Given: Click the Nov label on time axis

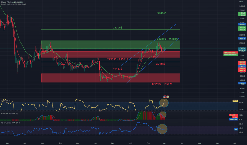Looking at the screenshot, I should [x=95, y=143].
